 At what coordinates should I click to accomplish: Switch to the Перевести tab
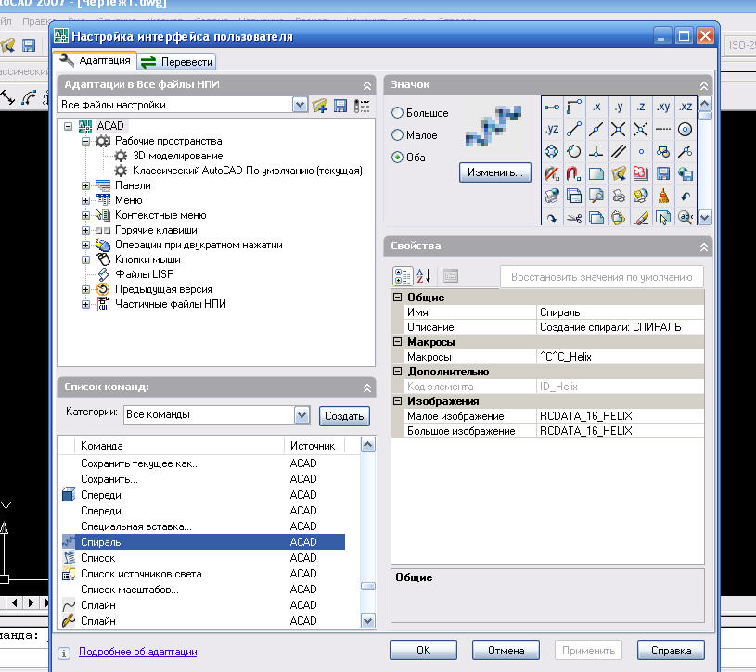tap(177, 62)
